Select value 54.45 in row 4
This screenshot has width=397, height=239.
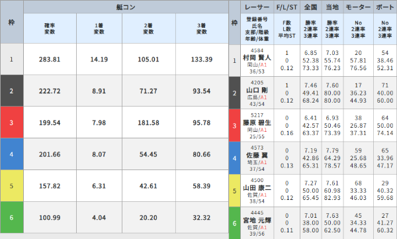click(148, 154)
